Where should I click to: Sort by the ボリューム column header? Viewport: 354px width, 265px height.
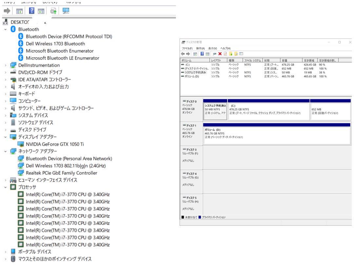(x=195, y=61)
